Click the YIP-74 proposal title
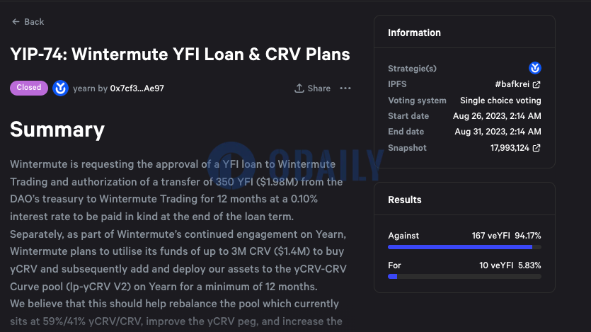 [180, 55]
